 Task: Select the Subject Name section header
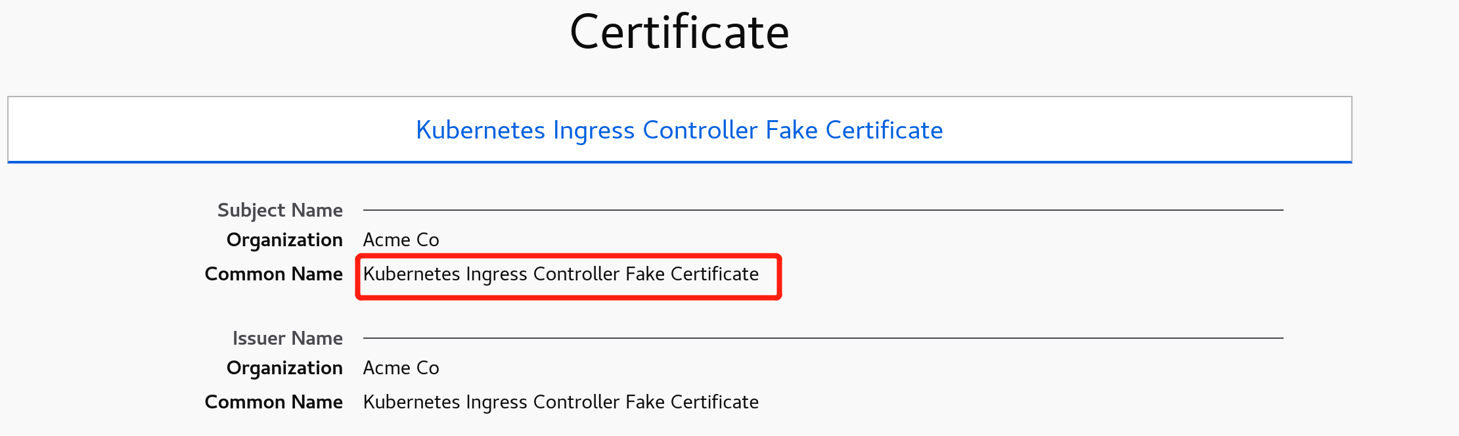(x=280, y=210)
